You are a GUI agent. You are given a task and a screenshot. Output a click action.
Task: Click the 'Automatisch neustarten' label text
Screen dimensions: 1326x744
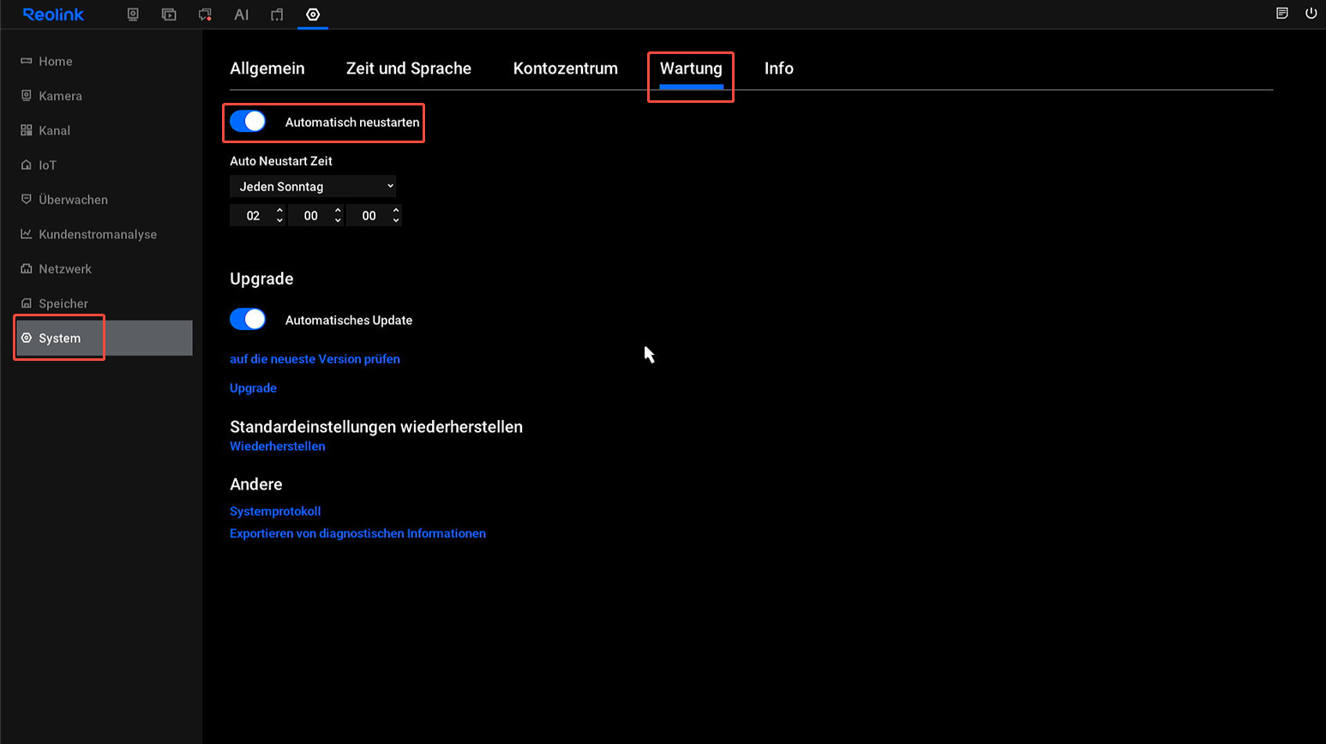point(352,123)
